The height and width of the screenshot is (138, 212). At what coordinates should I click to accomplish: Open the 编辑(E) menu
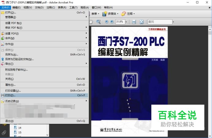[17, 8]
